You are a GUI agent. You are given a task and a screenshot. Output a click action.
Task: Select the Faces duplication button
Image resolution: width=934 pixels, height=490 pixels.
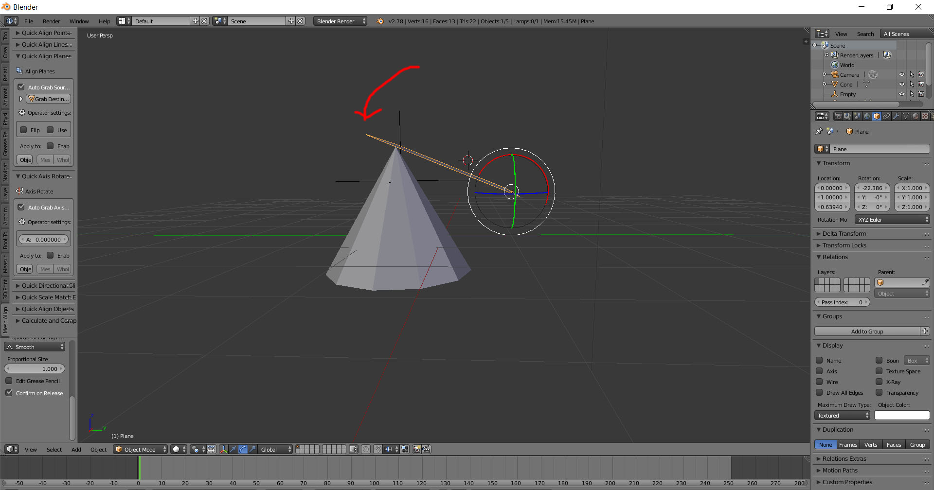point(894,445)
